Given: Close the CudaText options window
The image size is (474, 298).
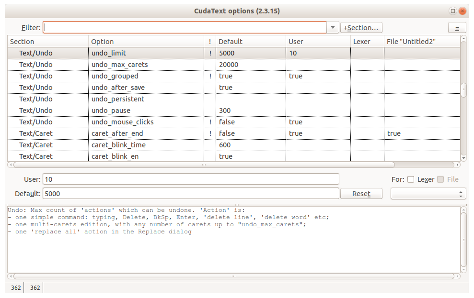Looking at the screenshot, I should click(x=462, y=11).
